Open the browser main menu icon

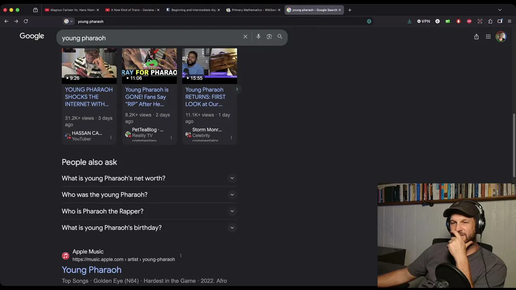[x=510, y=21]
